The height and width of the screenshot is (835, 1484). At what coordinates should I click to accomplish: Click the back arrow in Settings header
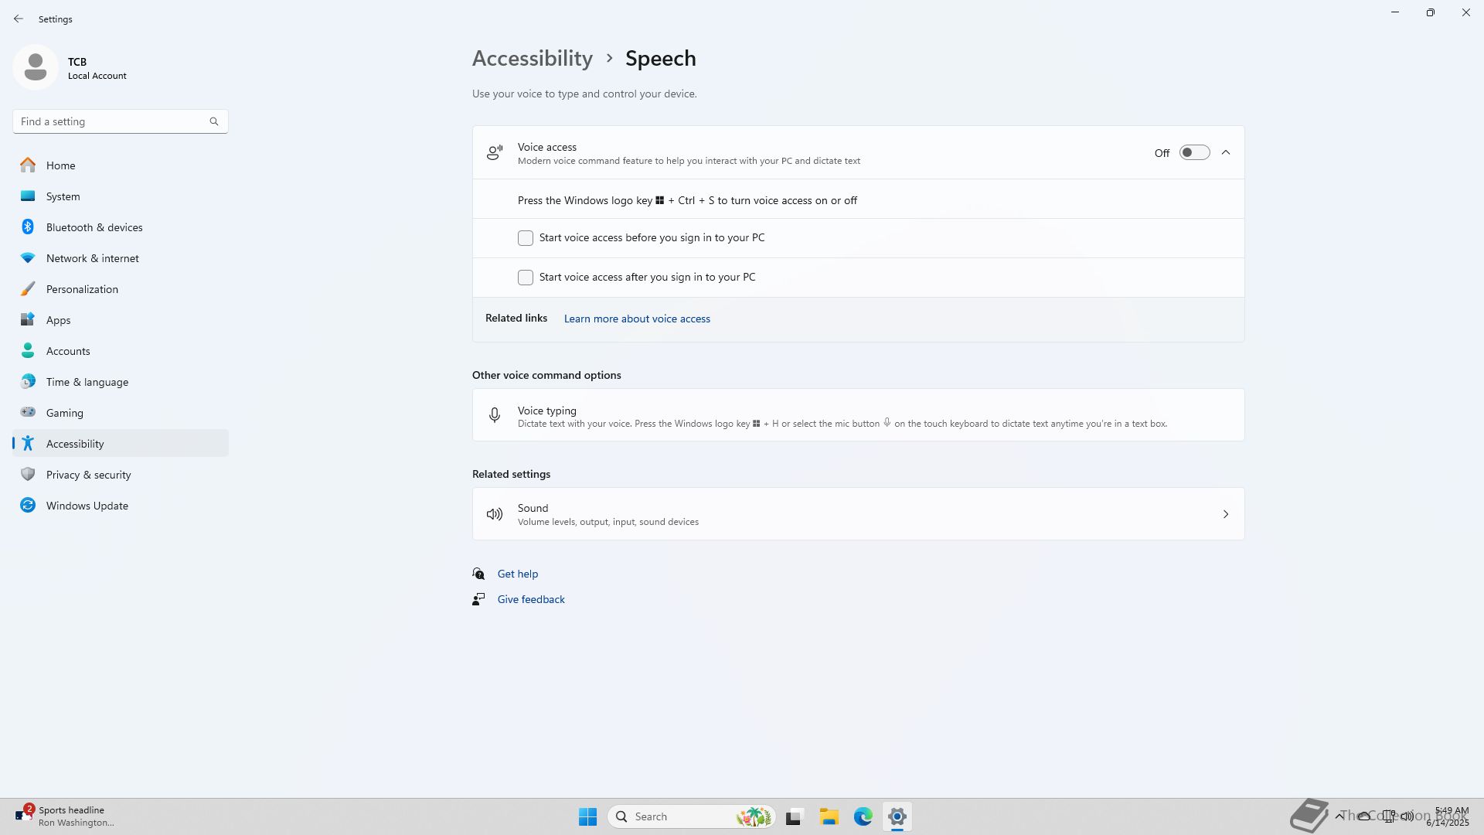tap(19, 19)
